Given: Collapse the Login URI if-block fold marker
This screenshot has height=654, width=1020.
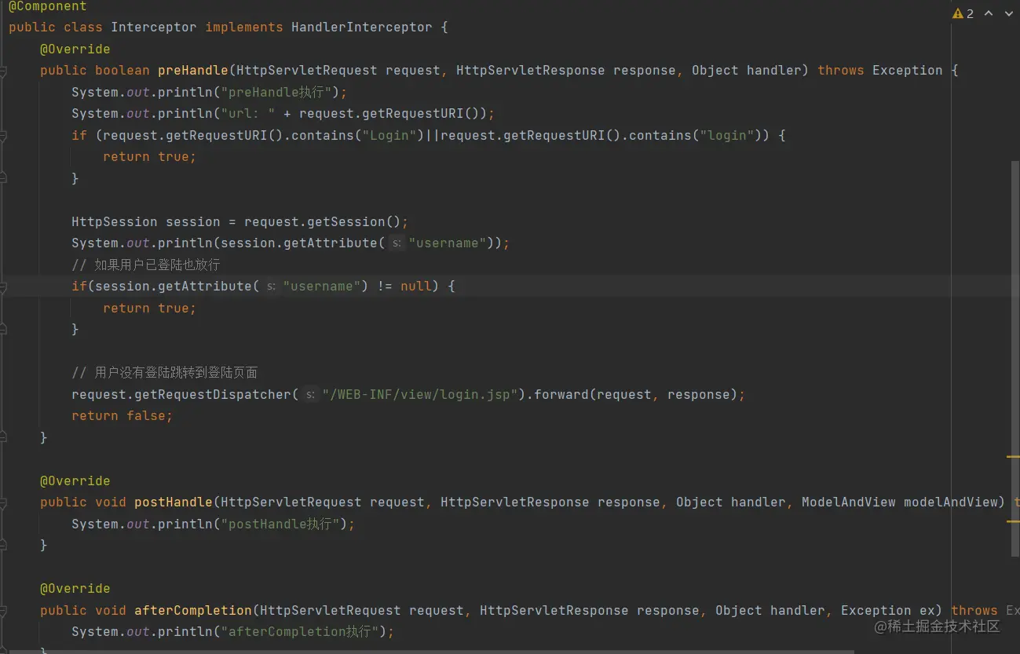Looking at the screenshot, I should tap(3, 136).
